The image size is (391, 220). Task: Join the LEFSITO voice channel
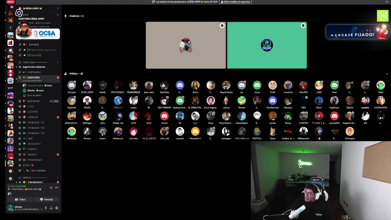pos(38,112)
